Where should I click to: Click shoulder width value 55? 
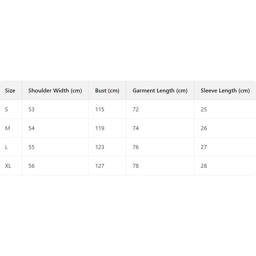(31, 147)
